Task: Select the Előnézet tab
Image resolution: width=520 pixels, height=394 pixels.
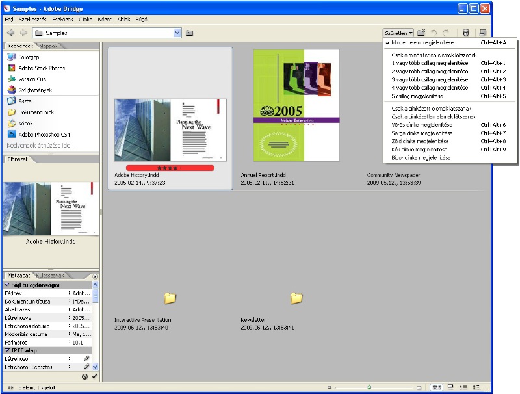Action: point(18,159)
